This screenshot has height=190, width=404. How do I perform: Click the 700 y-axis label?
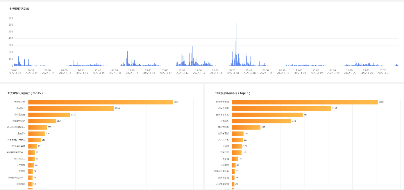11,18
